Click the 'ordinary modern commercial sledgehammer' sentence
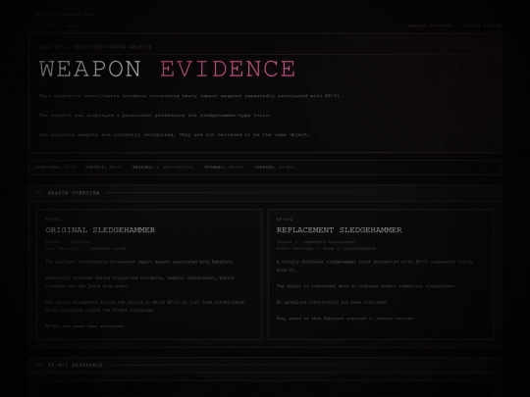 coord(367,286)
